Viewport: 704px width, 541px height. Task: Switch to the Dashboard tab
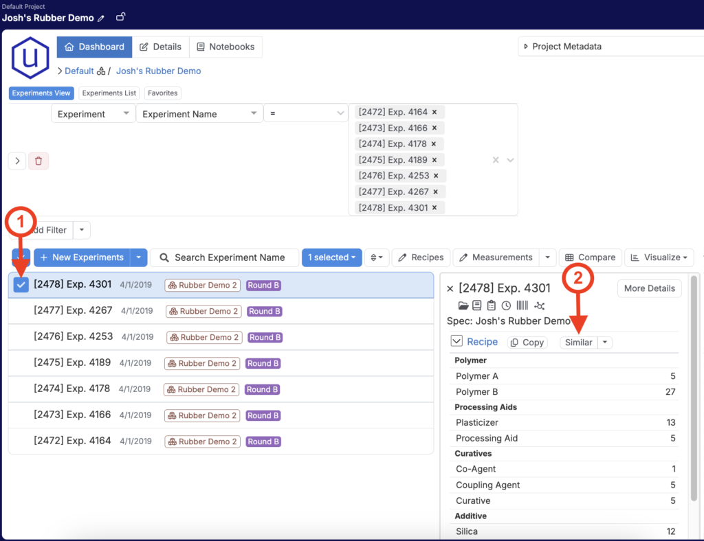coord(94,47)
